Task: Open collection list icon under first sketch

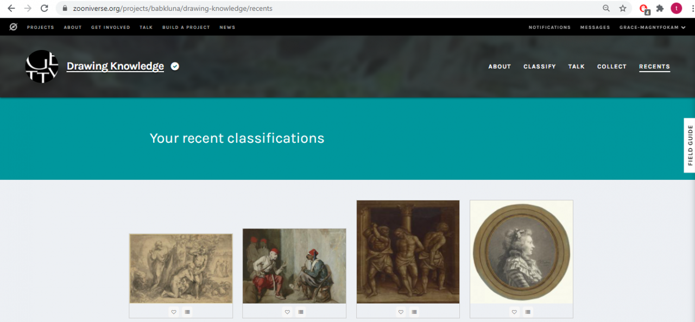Action: tap(187, 312)
